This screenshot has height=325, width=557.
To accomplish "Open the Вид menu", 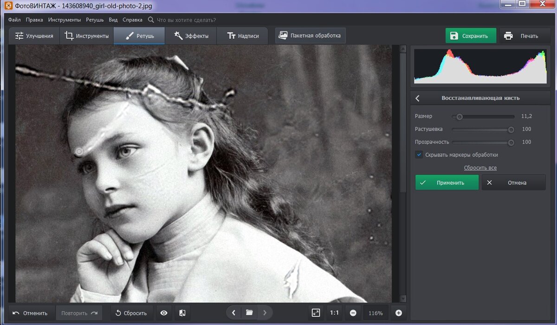I will tap(113, 20).
